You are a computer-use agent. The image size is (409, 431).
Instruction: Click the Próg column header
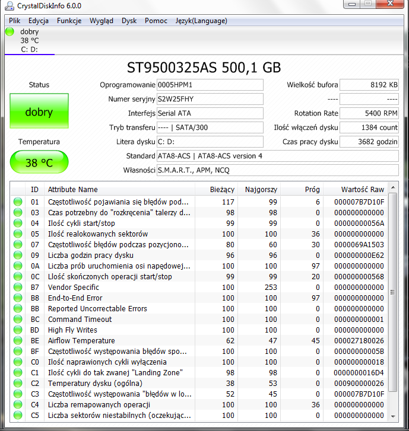click(302, 189)
